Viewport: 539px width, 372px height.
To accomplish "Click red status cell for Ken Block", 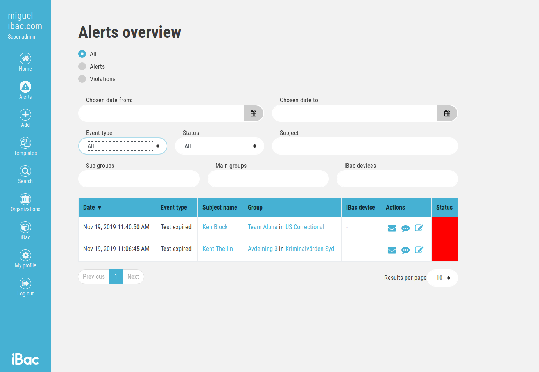I will pos(444,228).
